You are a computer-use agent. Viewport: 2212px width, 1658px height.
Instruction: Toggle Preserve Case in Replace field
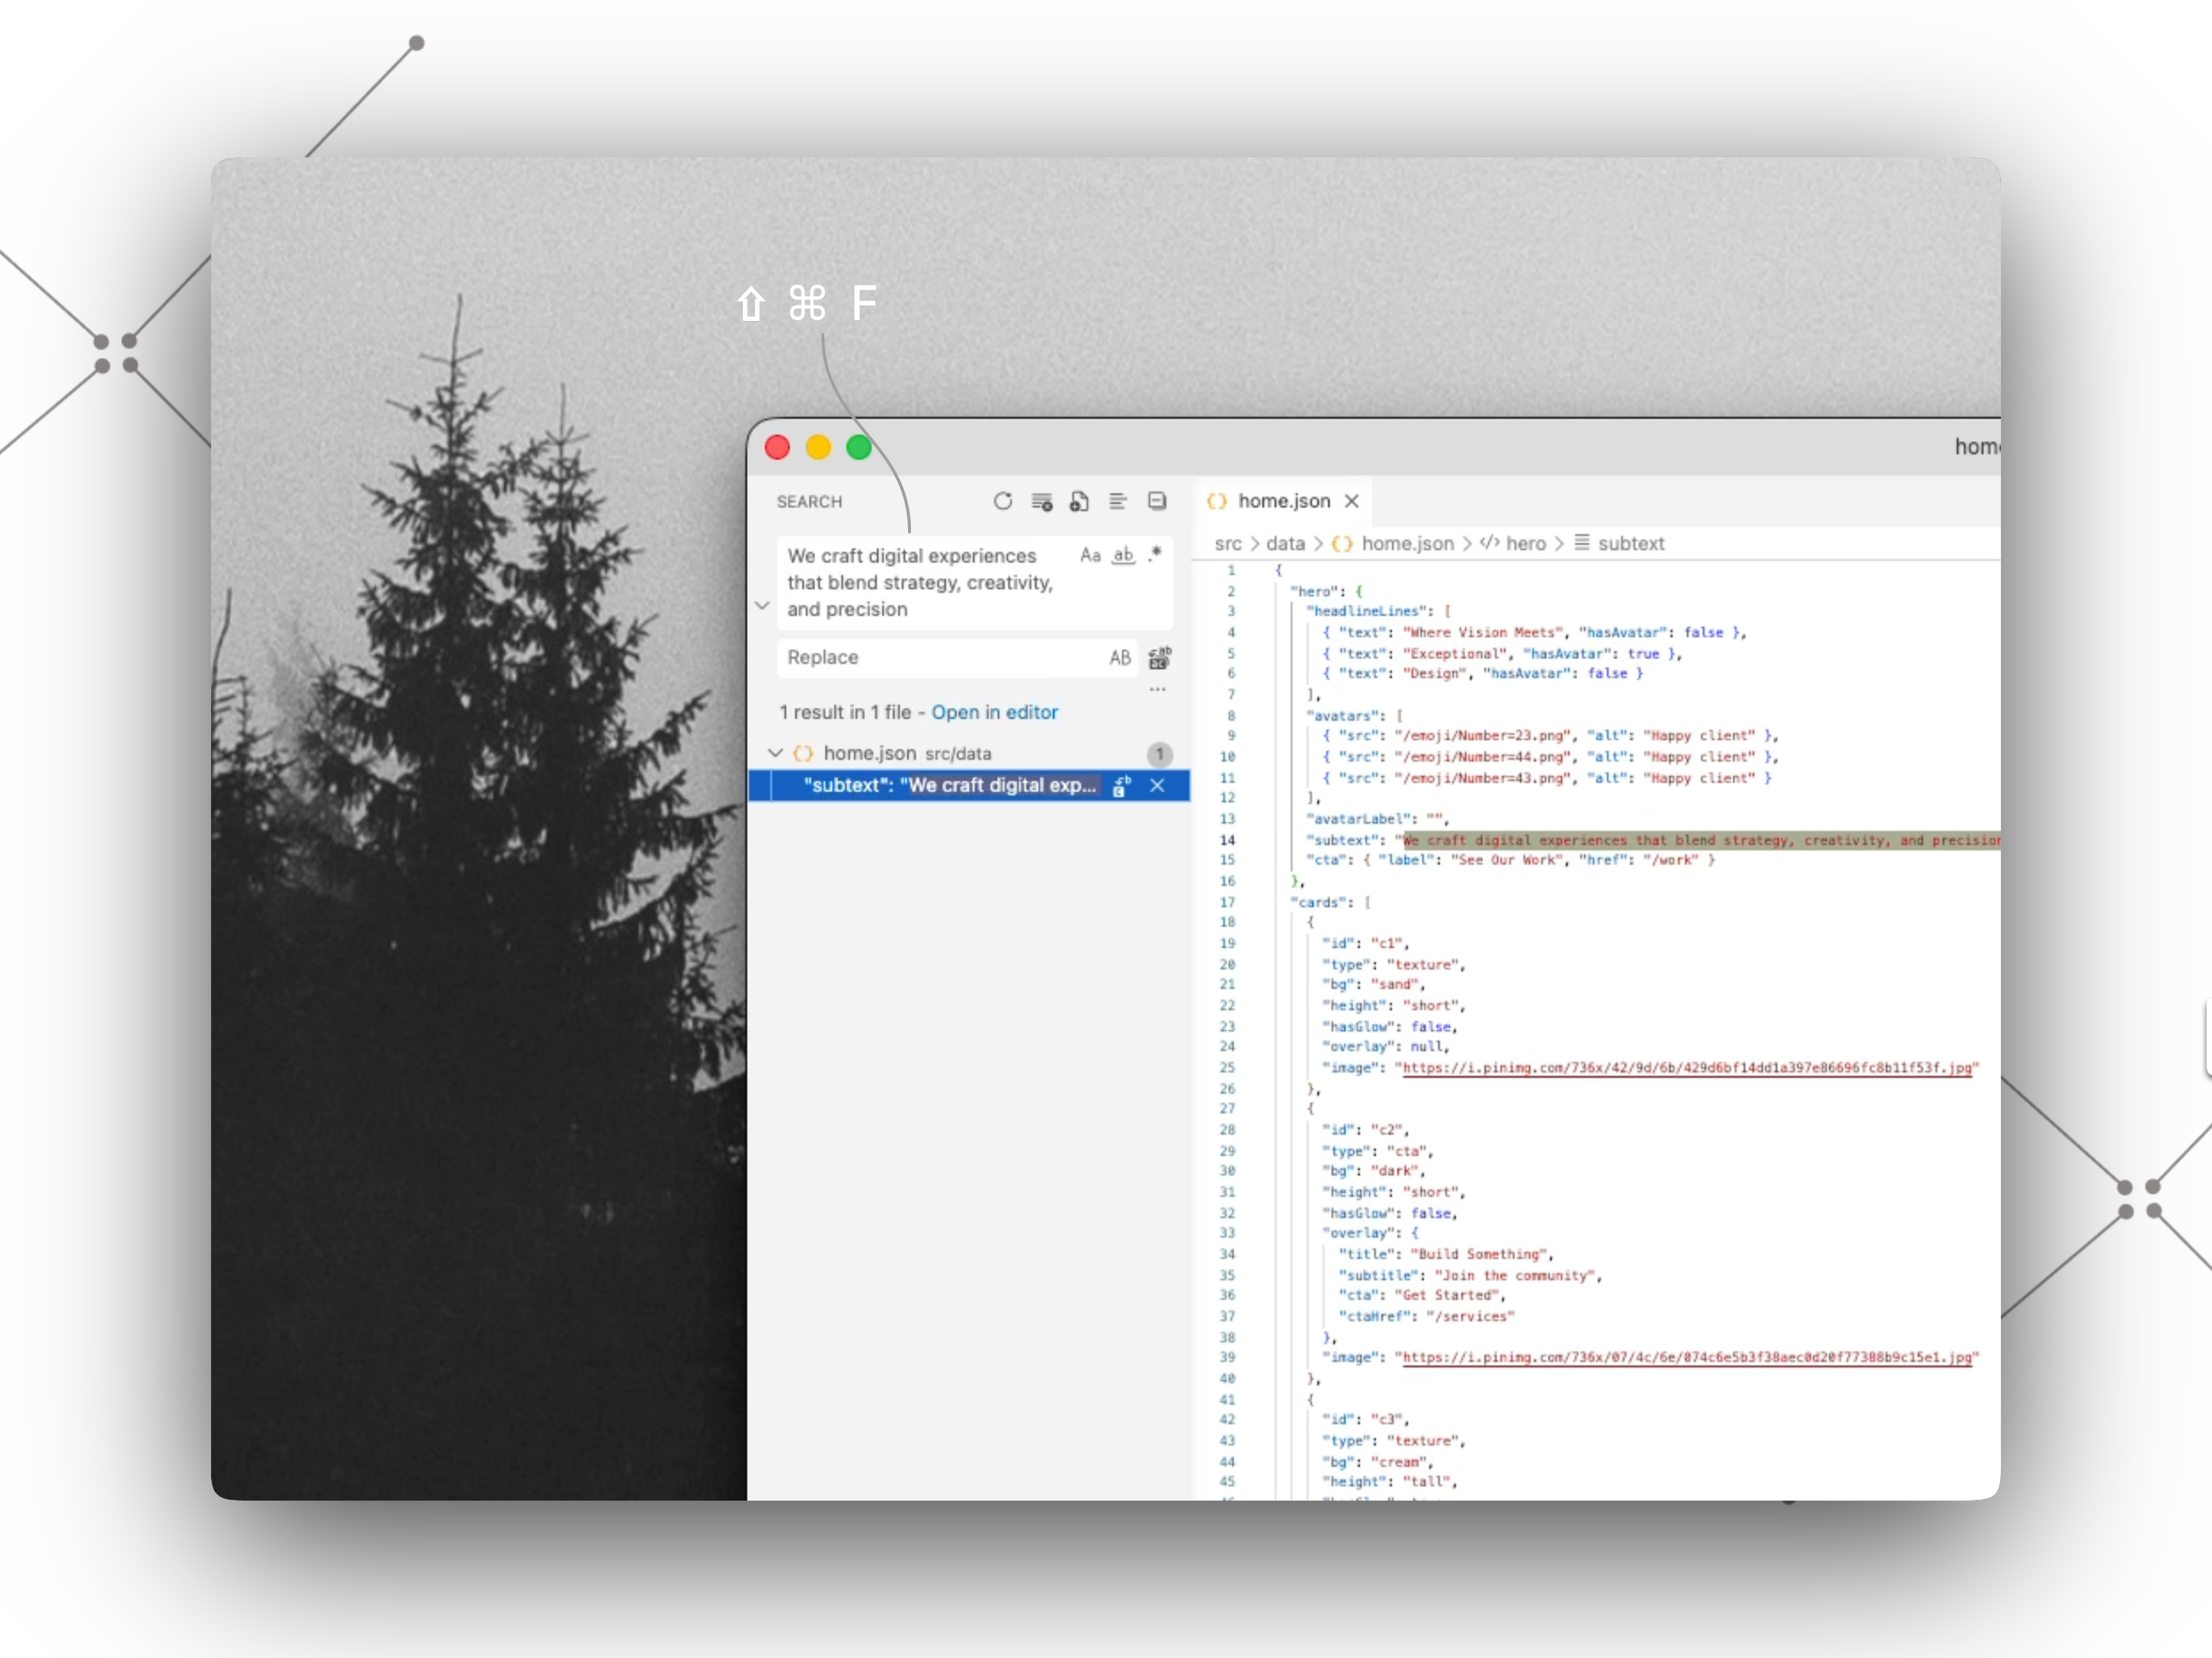click(x=1120, y=657)
